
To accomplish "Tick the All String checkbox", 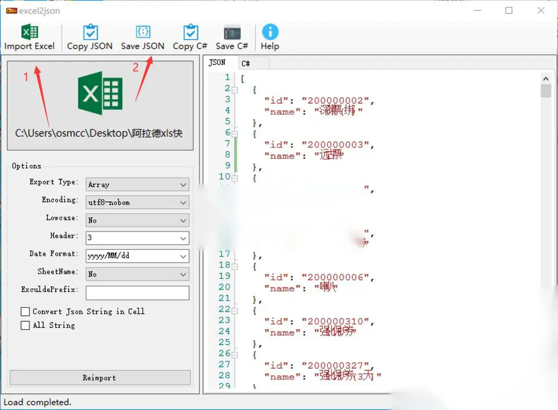I will click(x=25, y=325).
